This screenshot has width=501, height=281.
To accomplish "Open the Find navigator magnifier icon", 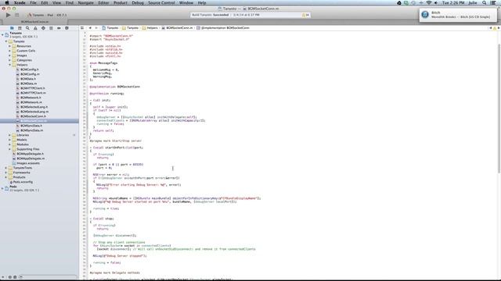I will [27, 28].
